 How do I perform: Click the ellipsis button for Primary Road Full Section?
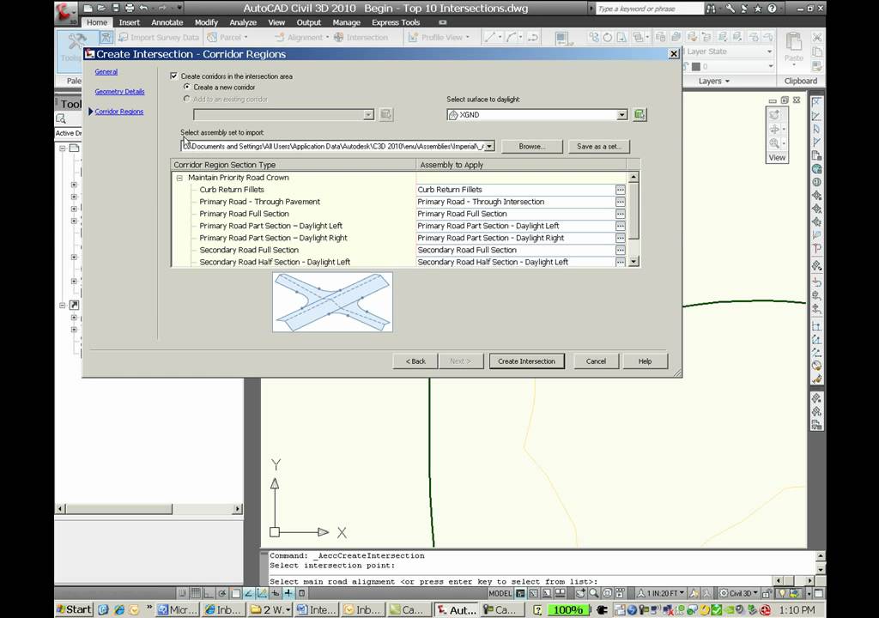click(x=620, y=214)
